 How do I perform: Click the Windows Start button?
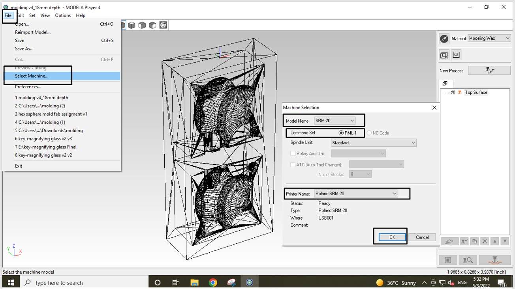click(11, 282)
